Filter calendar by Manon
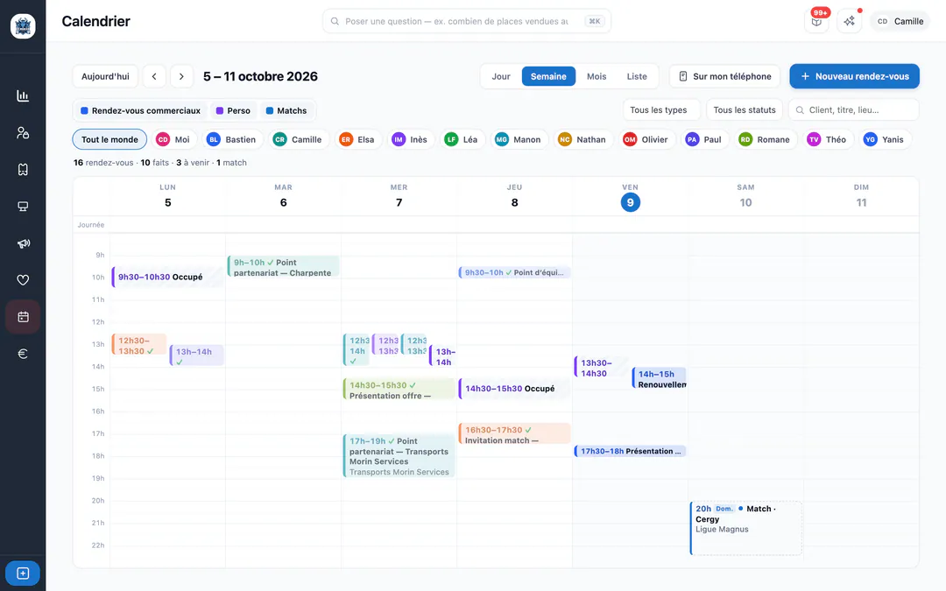The height and width of the screenshot is (591, 946). [519, 139]
